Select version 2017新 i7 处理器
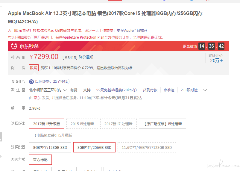This screenshot has width=240, height=171. pyautogui.click(x=119, y=124)
